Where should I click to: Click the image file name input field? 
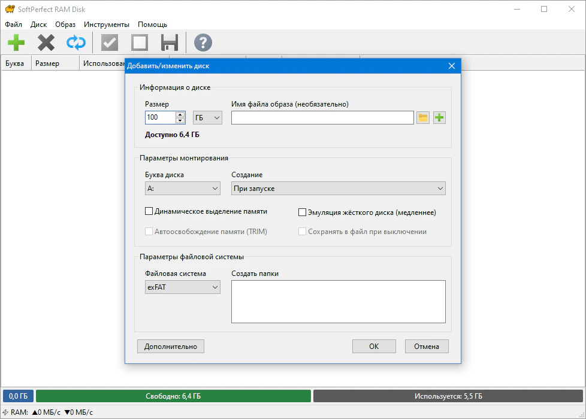point(322,117)
